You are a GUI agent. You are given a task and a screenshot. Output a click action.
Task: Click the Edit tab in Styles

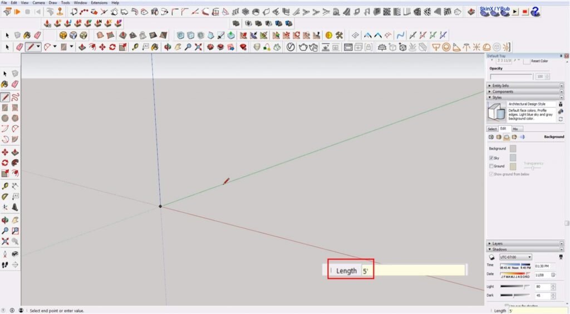click(x=503, y=128)
